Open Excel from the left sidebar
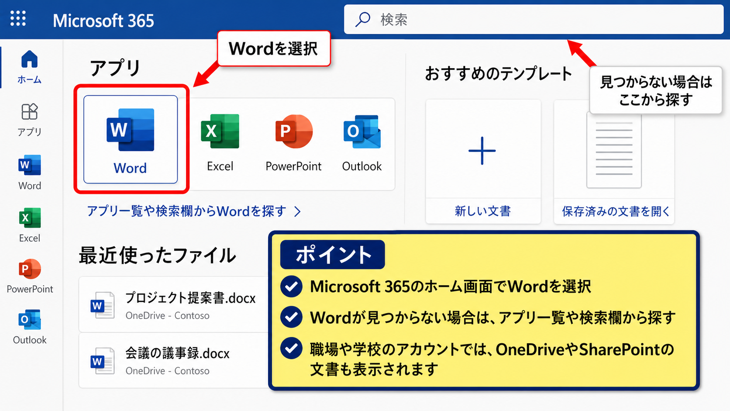This screenshot has width=730, height=411. [x=30, y=225]
